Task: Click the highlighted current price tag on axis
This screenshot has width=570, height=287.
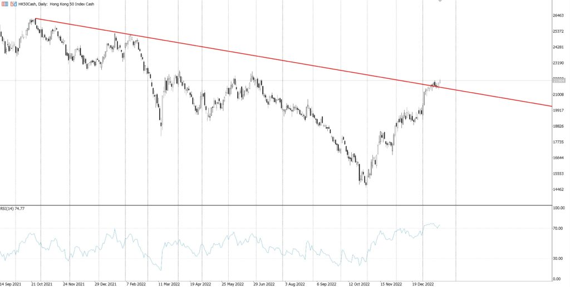Action: click(558, 80)
